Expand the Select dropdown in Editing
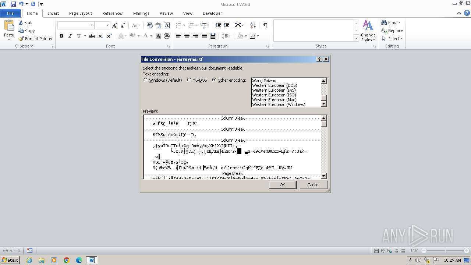The height and width of the screenshot is (265, 471). coord(401,39)
